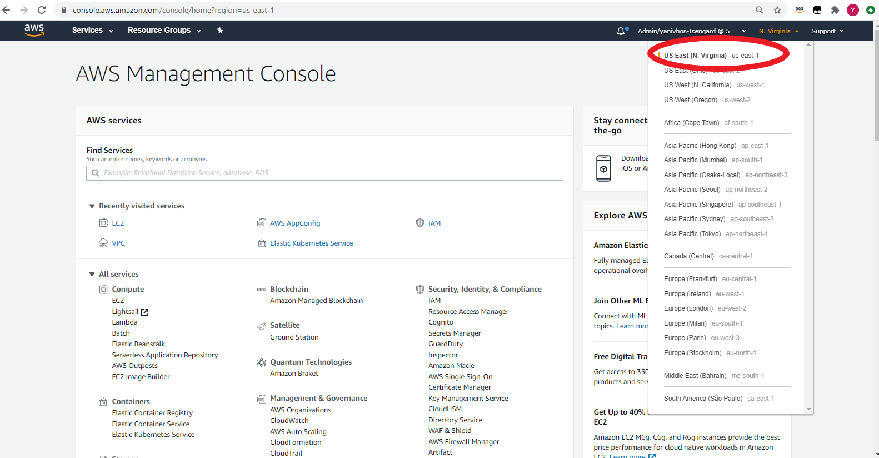Image resolution: width=879 pixels, height=458 pixels.
Task: Select Asia Pacific (Tokyo) region
Action: (x=716, y=234)
